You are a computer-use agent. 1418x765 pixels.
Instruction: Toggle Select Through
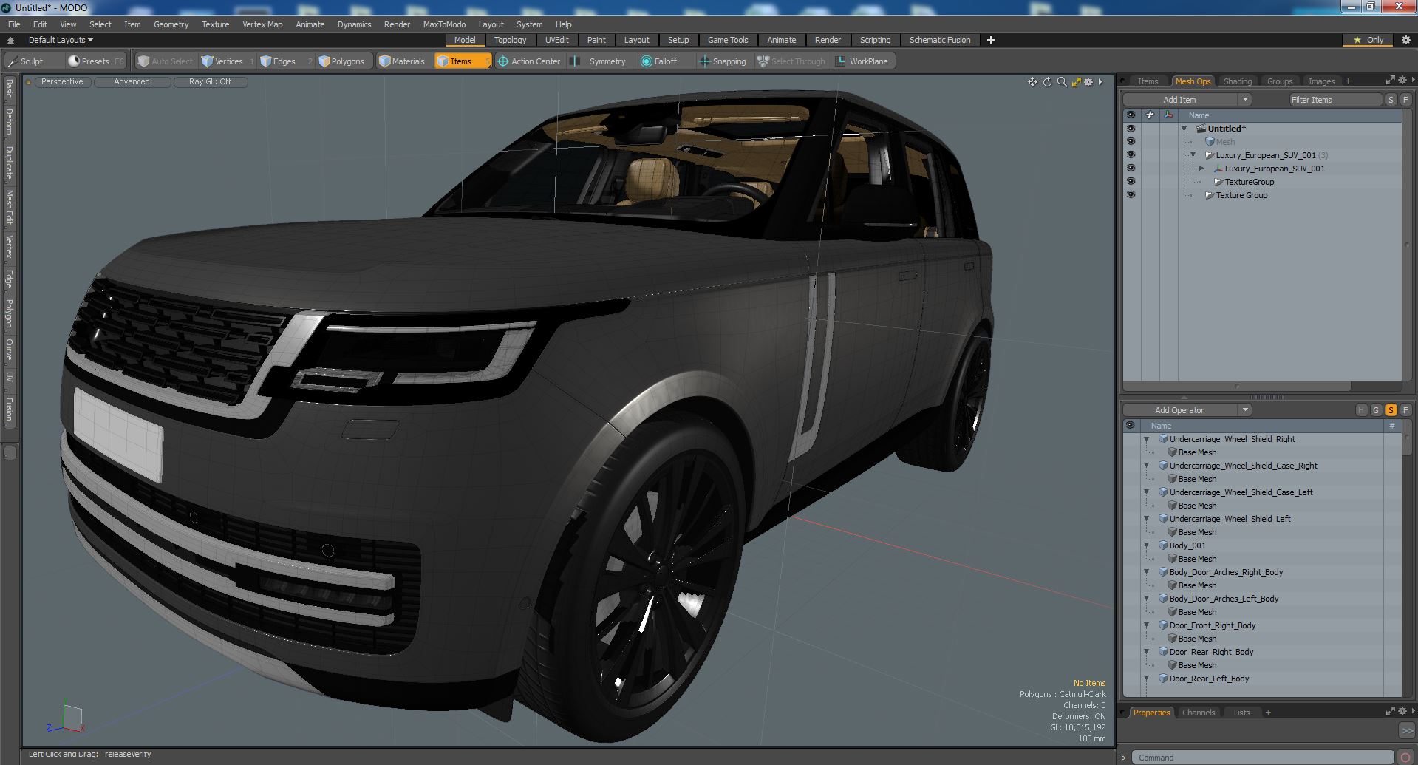[x=791, y=61]
